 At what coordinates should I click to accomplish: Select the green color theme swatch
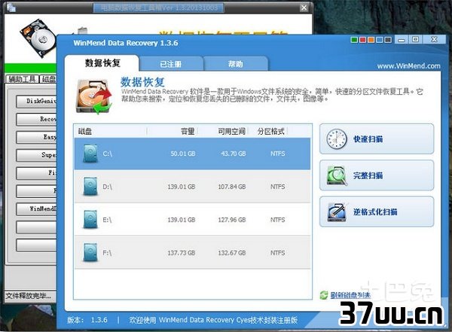pos(354,40)
